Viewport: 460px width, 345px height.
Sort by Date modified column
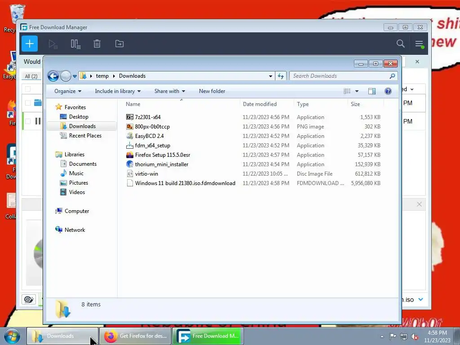267,104
